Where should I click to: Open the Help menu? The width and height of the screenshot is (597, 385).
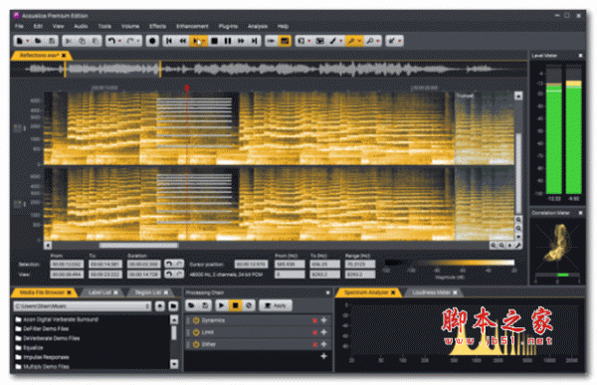tap(283, 26)
